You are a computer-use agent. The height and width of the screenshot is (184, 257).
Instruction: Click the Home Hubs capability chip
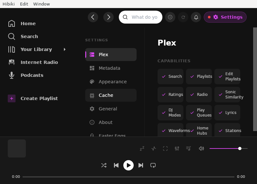click(x=199, y=130)
